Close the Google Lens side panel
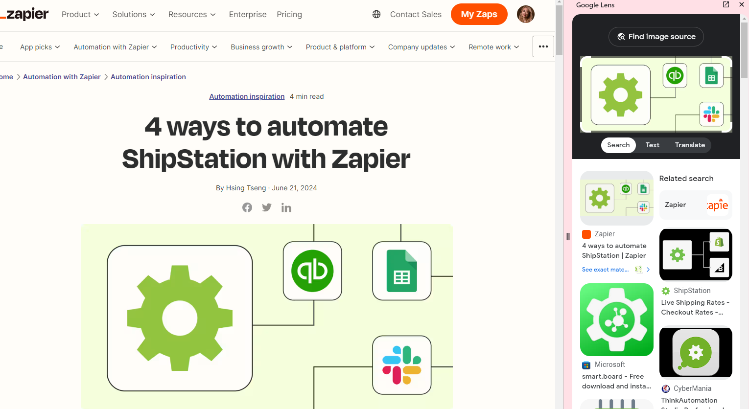The height and width of the screenshot is (409, 749). tap(742, 4)
